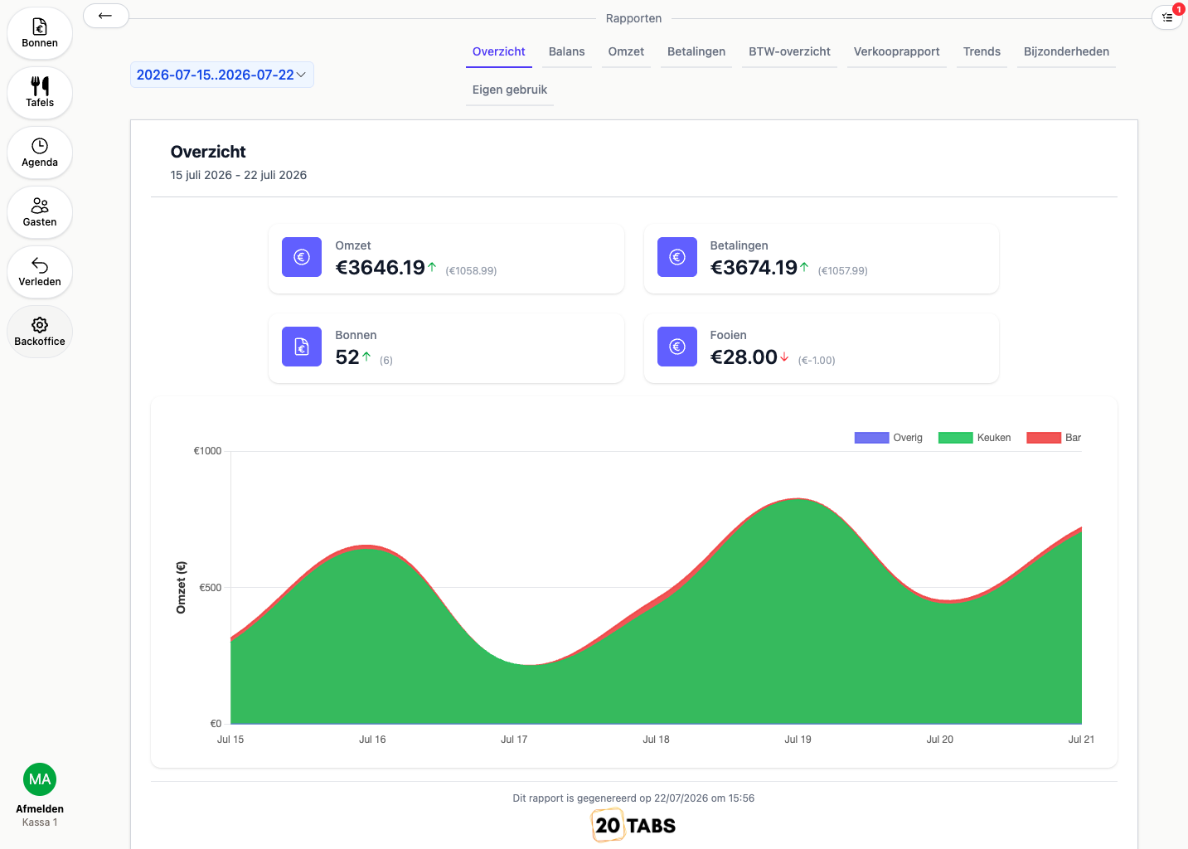The width and height of the screenshot is (1188, 849).
Task: Switch to the Bijzonderheden tab
Action: pyautogui.click(x=1066, y=51)
